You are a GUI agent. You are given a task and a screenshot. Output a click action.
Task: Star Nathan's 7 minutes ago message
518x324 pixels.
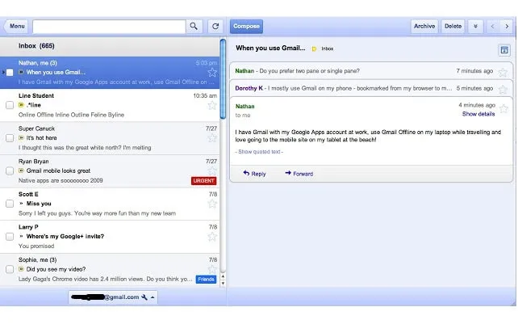[503, 72]
